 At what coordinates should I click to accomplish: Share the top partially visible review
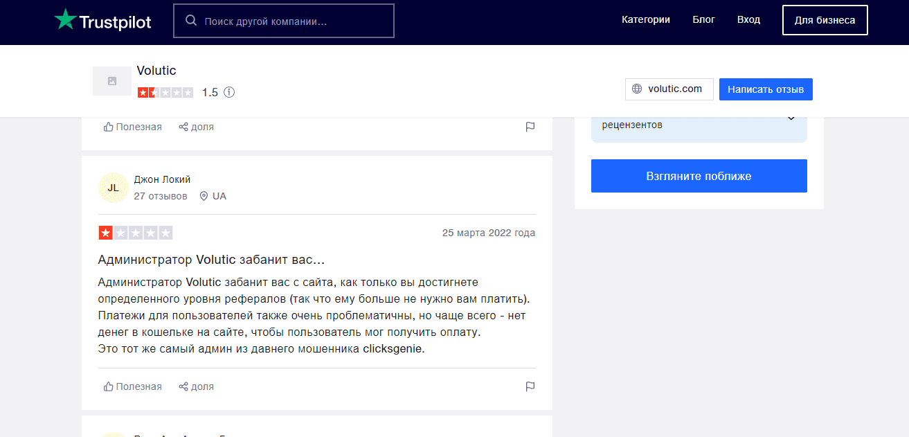[x=196, y=127]
